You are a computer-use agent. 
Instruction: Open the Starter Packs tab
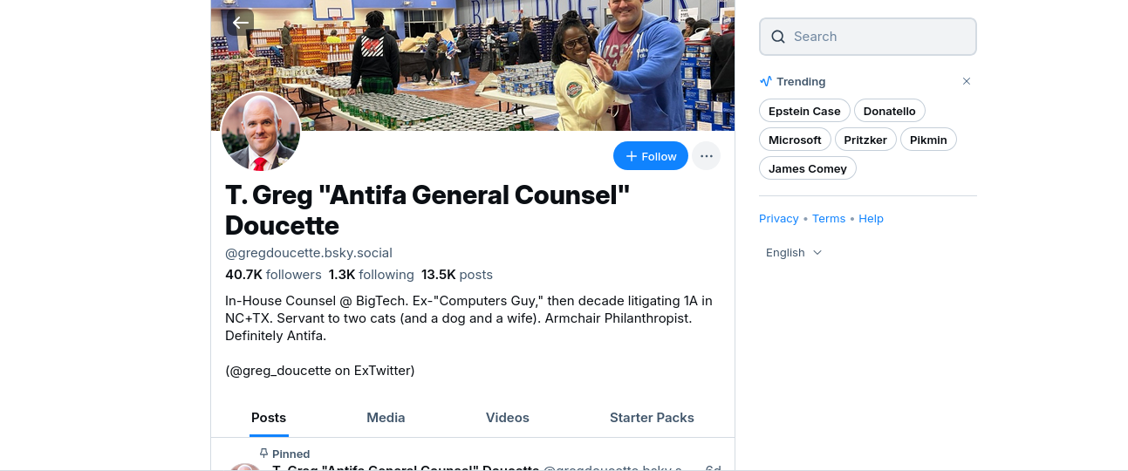click(652, 418)
